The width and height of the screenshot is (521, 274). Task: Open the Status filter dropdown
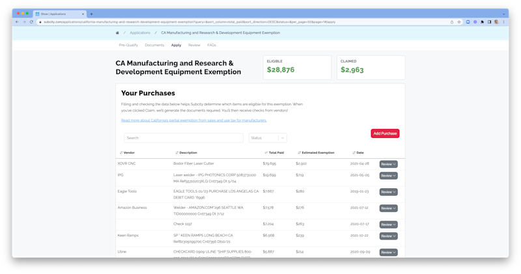point(268,138)
